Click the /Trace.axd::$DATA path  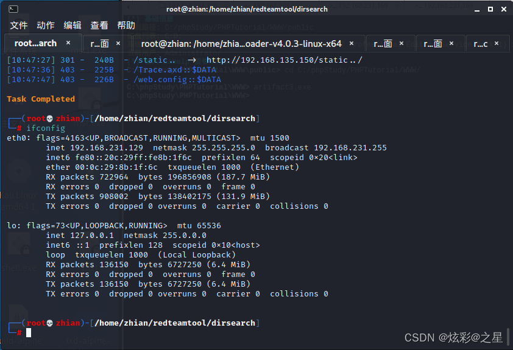pyautogui.click(x=175, y=70)
